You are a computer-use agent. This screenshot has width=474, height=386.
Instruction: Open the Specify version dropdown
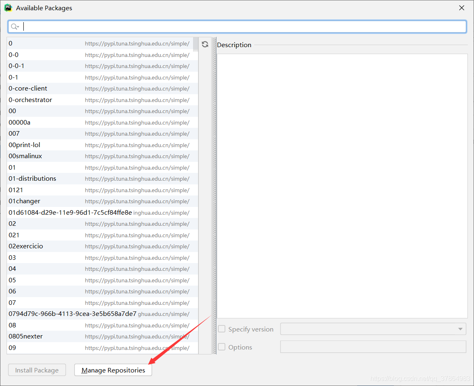point(373,329)
